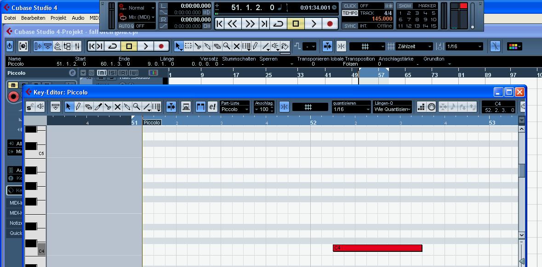Toggle CLICK in transport panel

350,6
